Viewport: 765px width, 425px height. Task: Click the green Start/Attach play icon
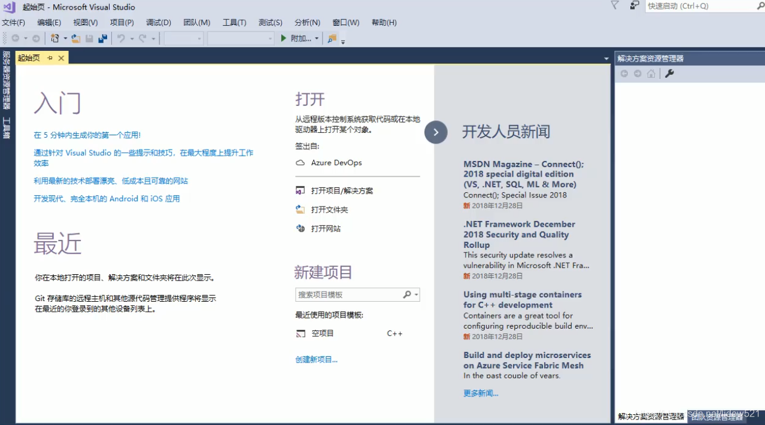point(284,38)
